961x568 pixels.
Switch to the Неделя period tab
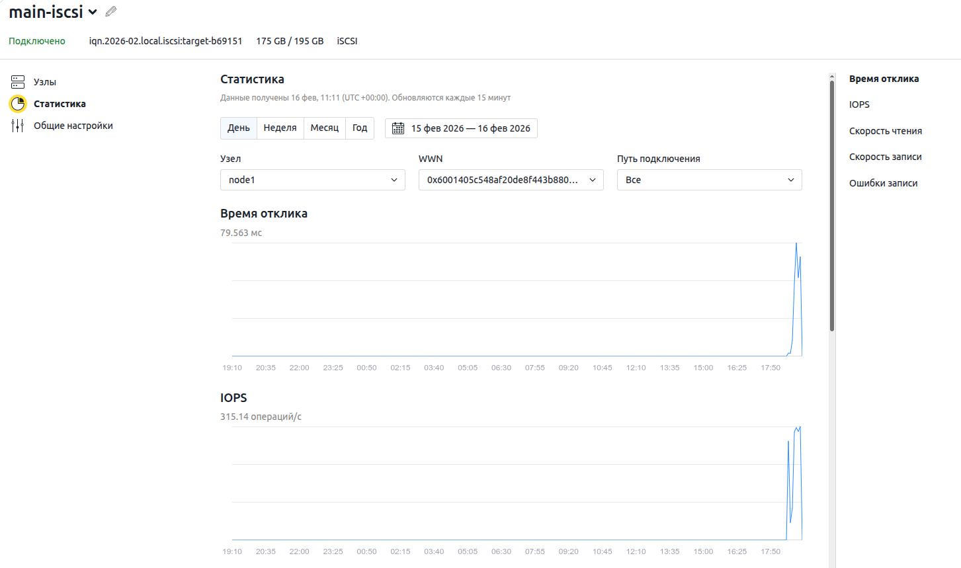(x=280, y=128)
